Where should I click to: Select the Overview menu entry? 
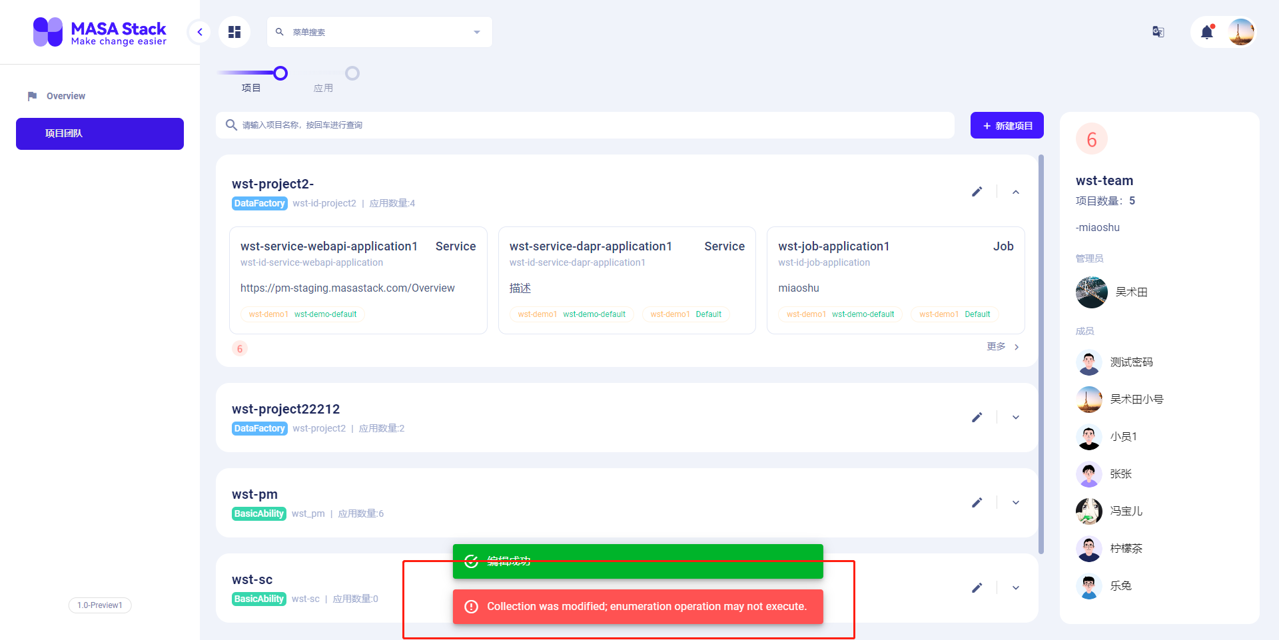pos(65,96)
